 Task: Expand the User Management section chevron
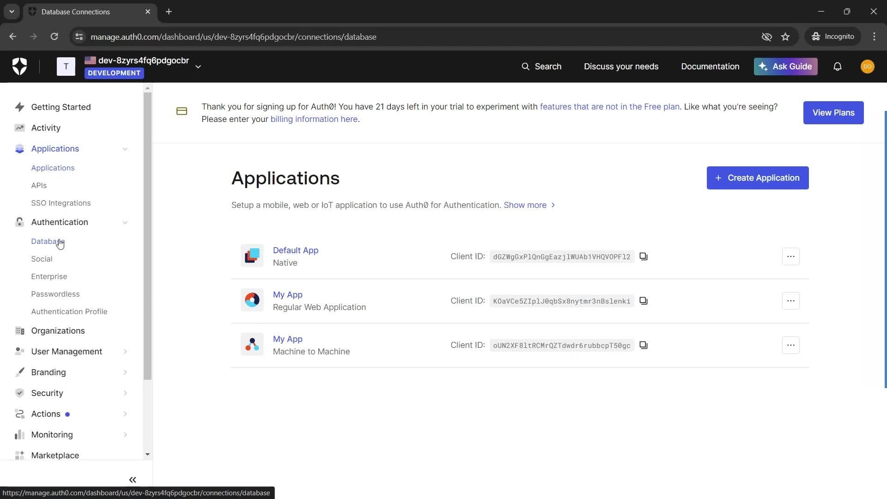tap(125, 352)
